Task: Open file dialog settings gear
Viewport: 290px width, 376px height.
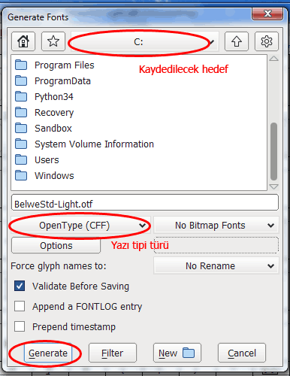Action: coord(267,41)
